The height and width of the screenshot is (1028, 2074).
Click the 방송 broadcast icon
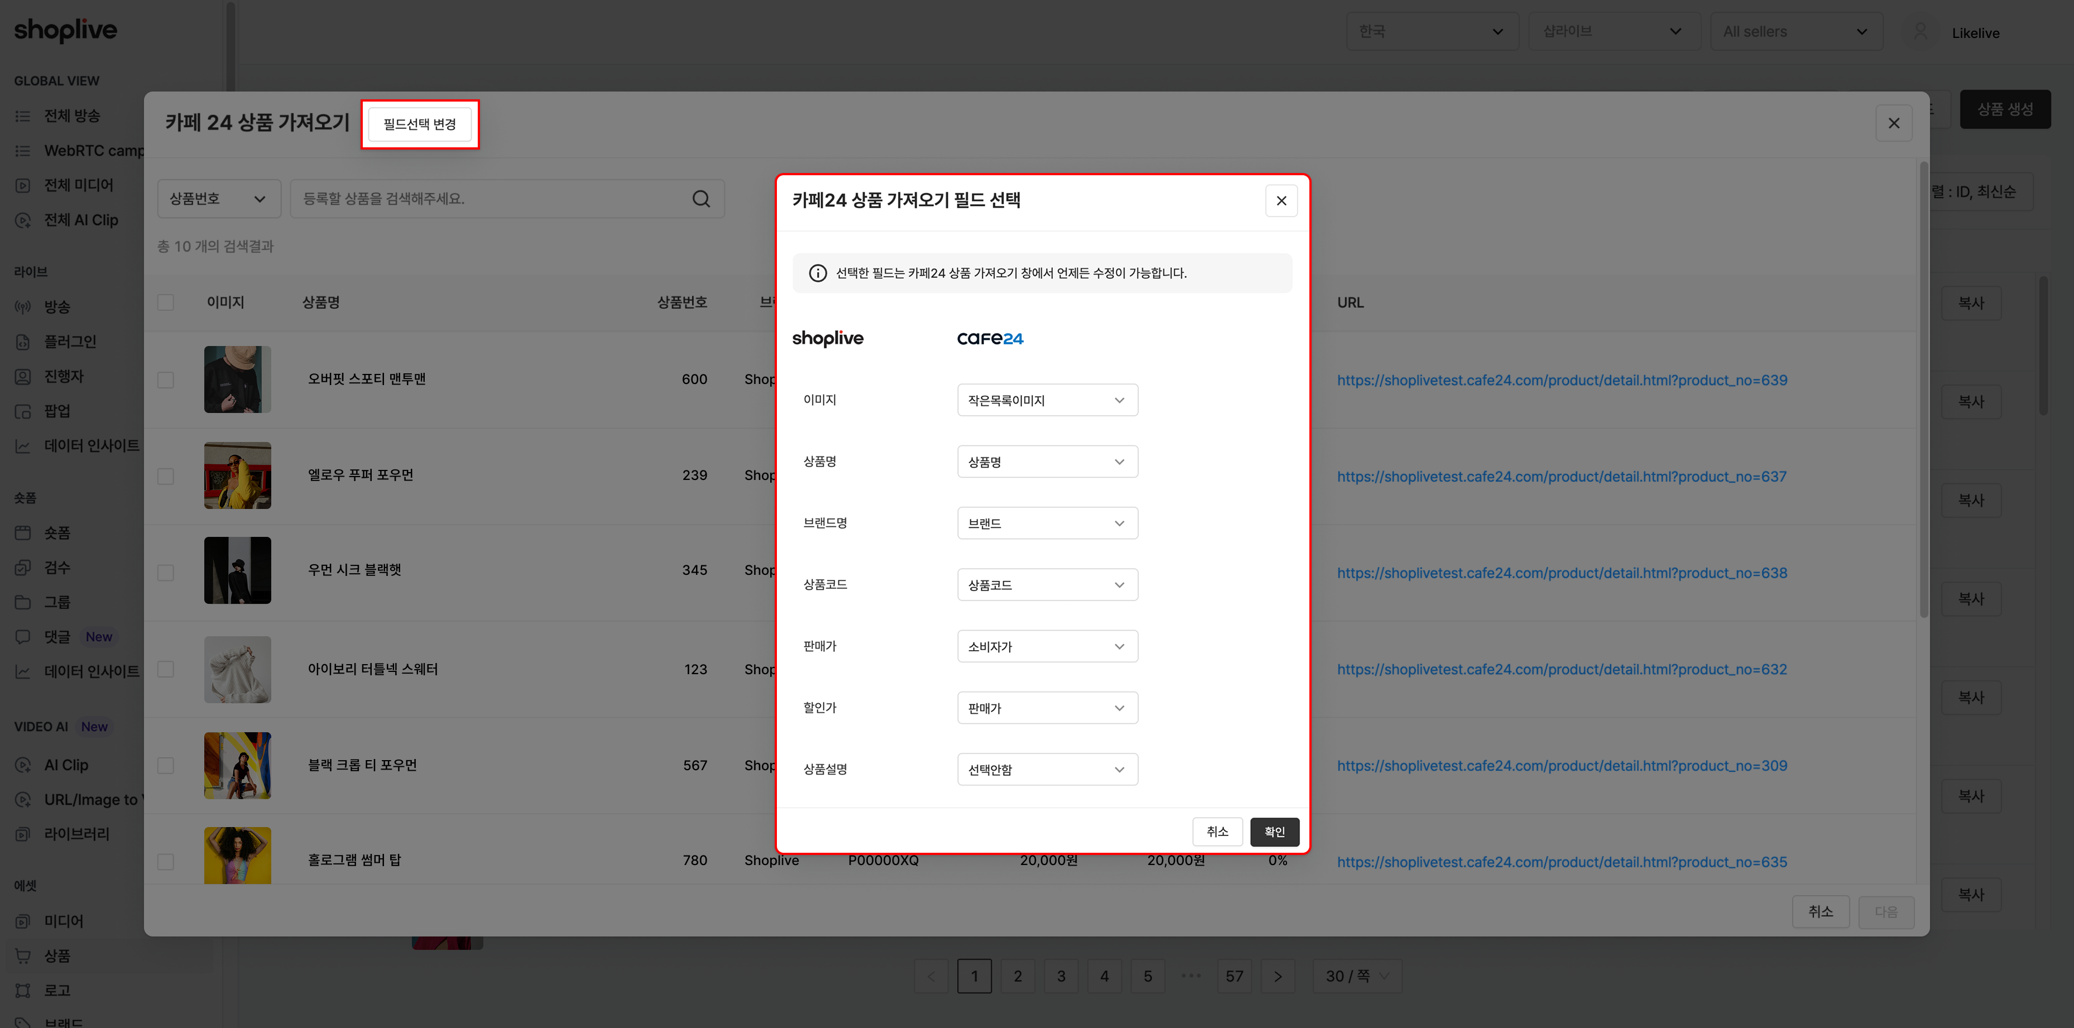[22, 307]
